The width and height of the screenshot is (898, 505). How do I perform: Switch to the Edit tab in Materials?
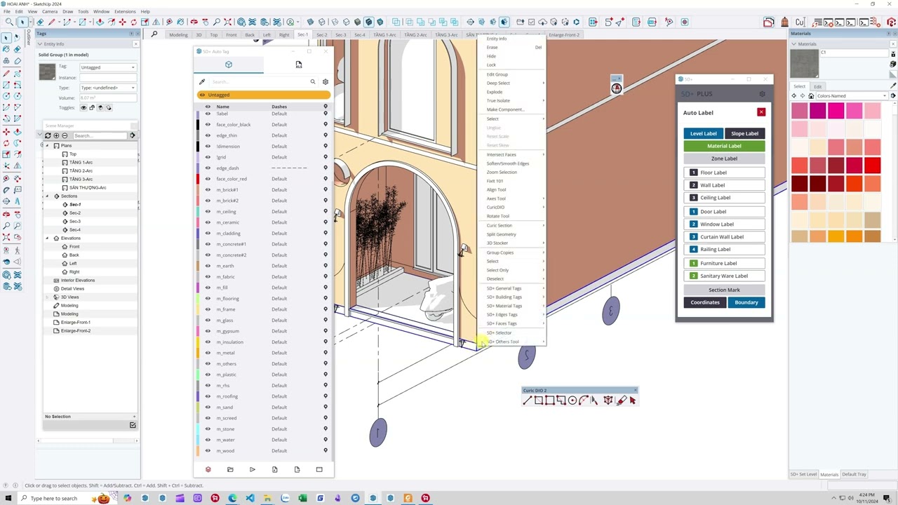pyautogui.click(x=817, y=86)
